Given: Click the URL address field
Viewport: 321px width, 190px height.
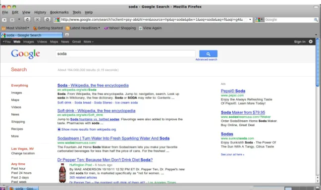Looking at the screenshot, I should pos(152,20).
